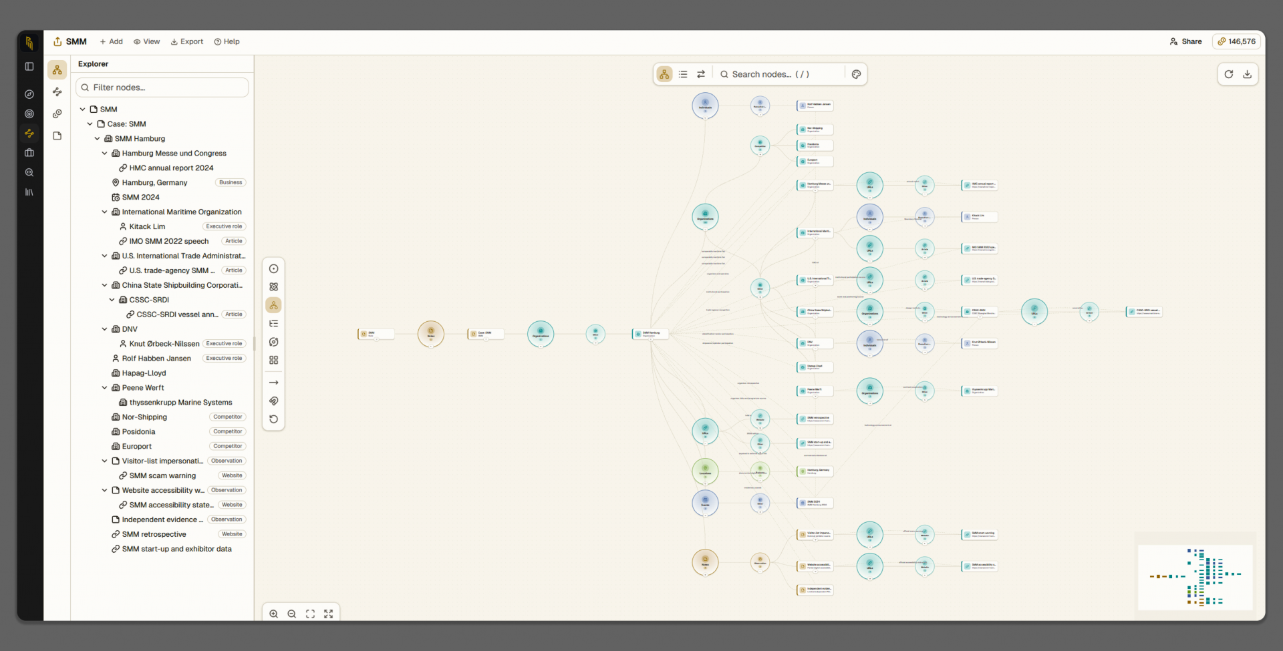Open the briefcase icon in black sidebar
Screen dimensions: 1283x651
point(29,153)
